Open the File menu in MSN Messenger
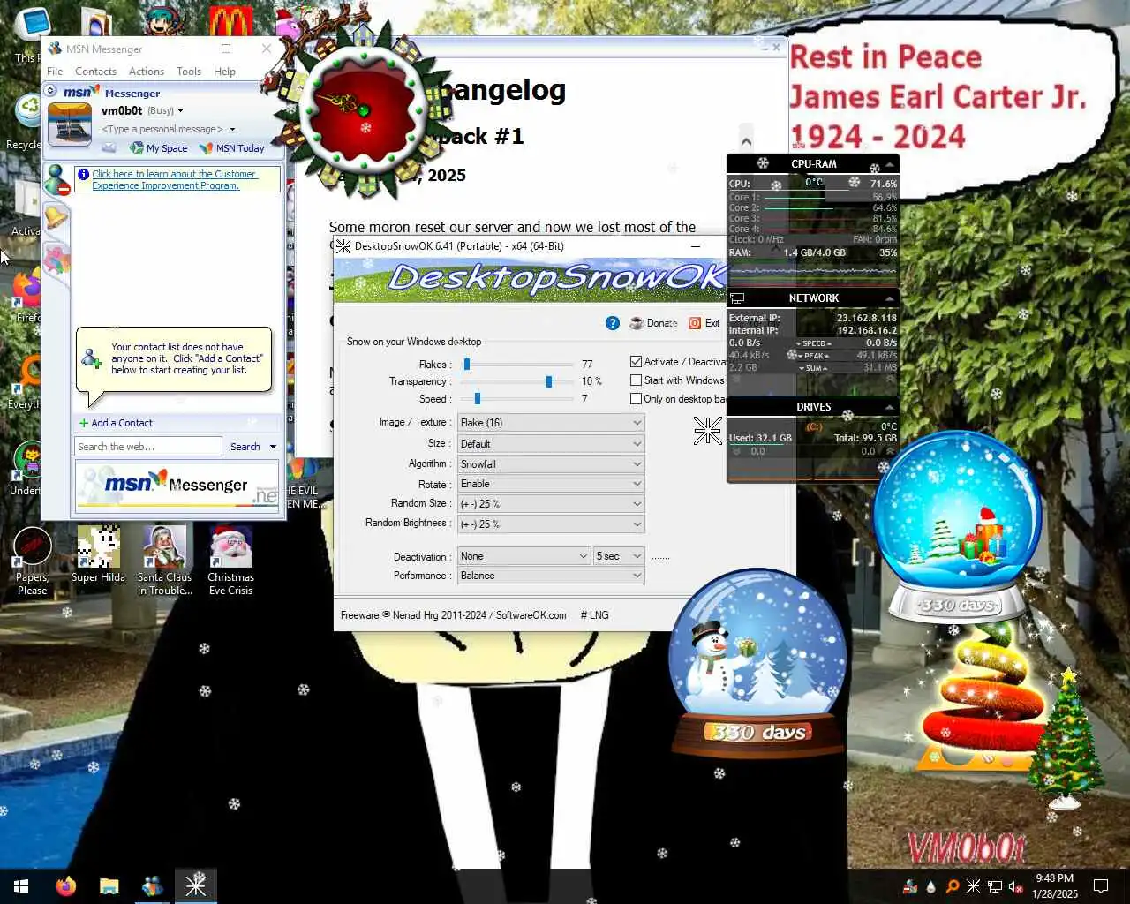1130x904 pixels. click(55, 72)
